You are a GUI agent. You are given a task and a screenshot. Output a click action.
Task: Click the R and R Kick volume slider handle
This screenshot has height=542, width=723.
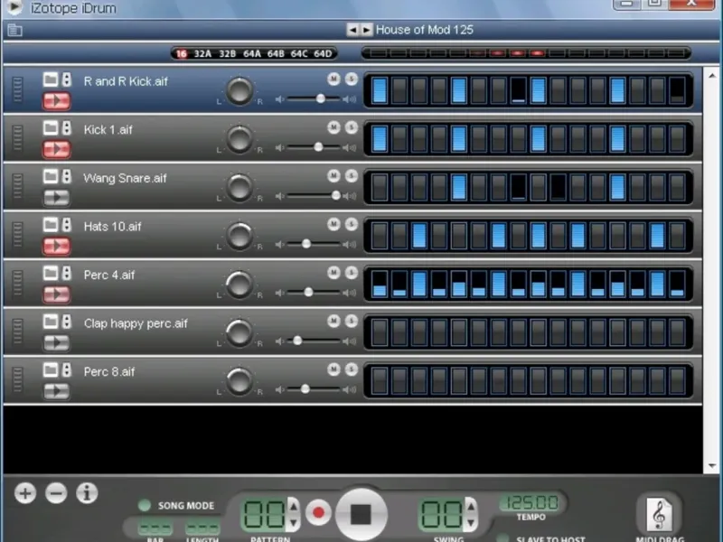point(321,98)
